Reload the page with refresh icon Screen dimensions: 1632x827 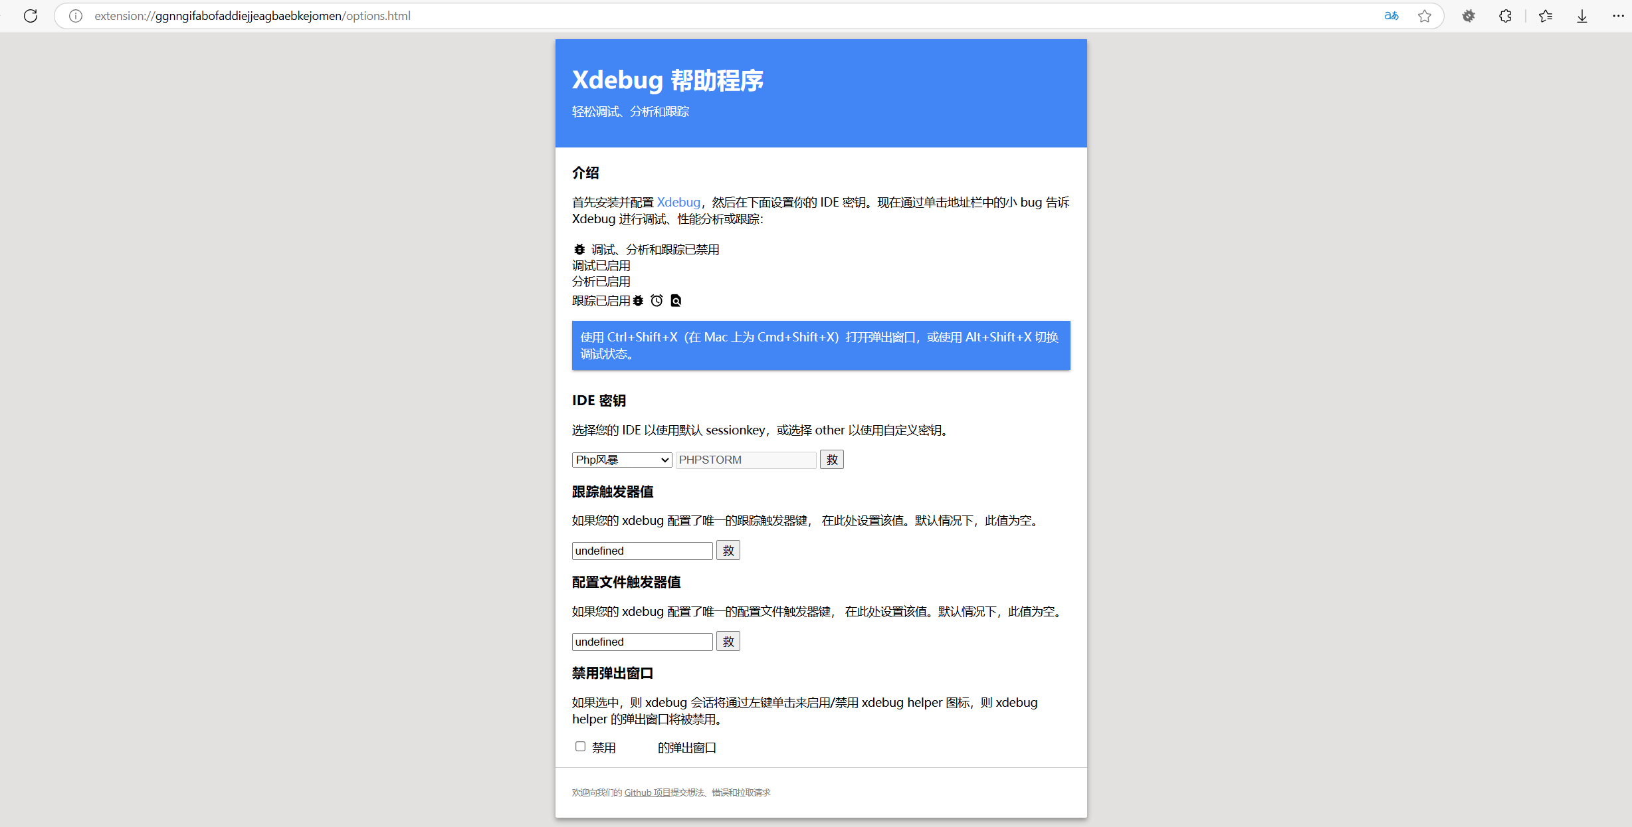pyautogui.click(x=31, y=16)
